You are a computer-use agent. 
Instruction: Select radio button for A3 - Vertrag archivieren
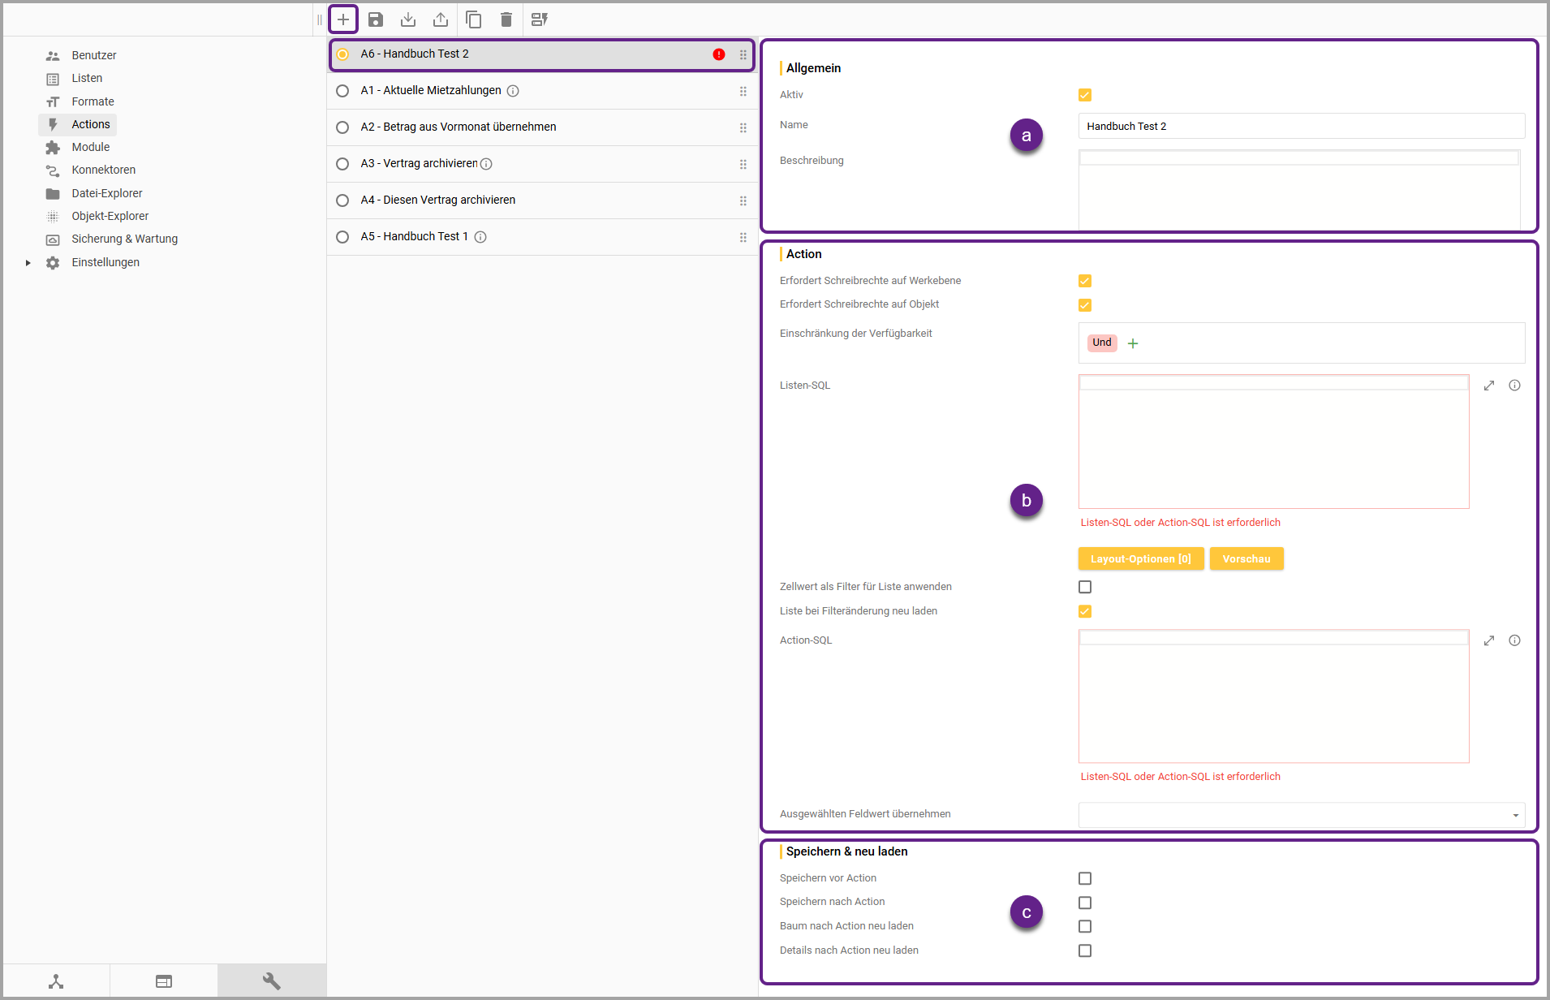[x=342, y=164]
